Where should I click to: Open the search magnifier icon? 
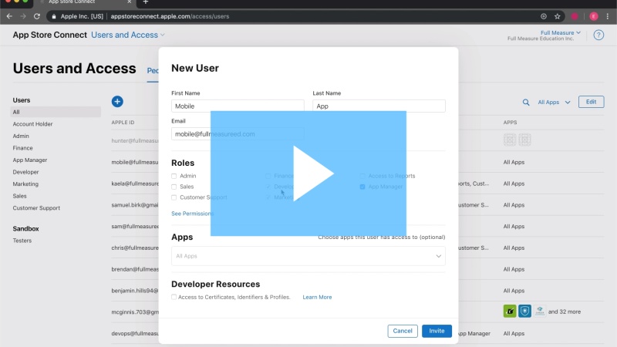[x=526, y=103]
